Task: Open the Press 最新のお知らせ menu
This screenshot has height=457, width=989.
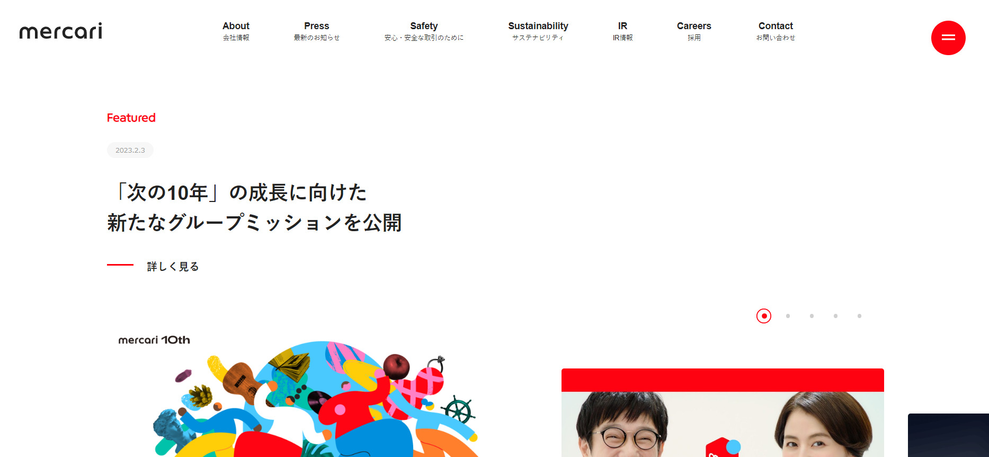Action: coord(317,31)
